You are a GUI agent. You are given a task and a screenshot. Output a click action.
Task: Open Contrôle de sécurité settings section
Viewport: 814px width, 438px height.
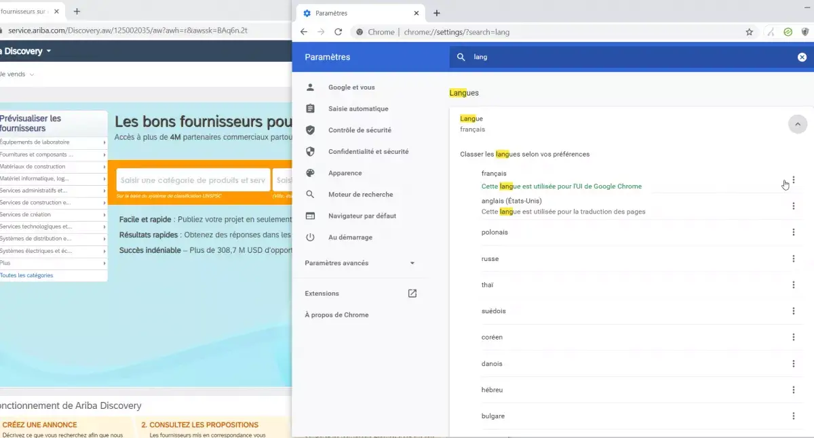click(x=360, y=130)
